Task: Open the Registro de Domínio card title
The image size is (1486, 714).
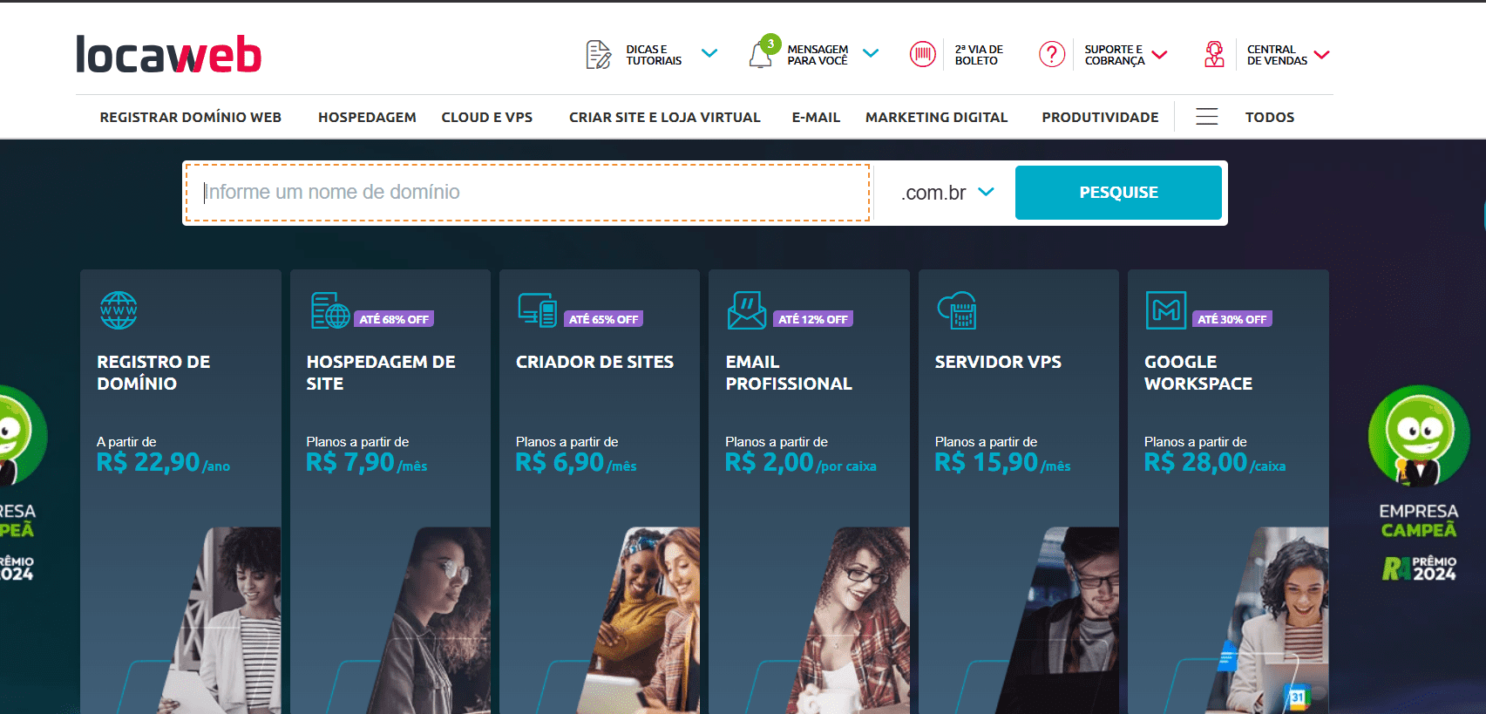Action: point(153,372)
